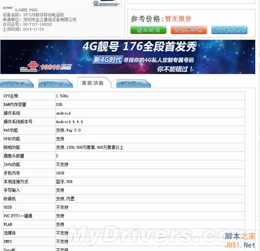Click the 蓝牙, USB value

coord(64,182)
